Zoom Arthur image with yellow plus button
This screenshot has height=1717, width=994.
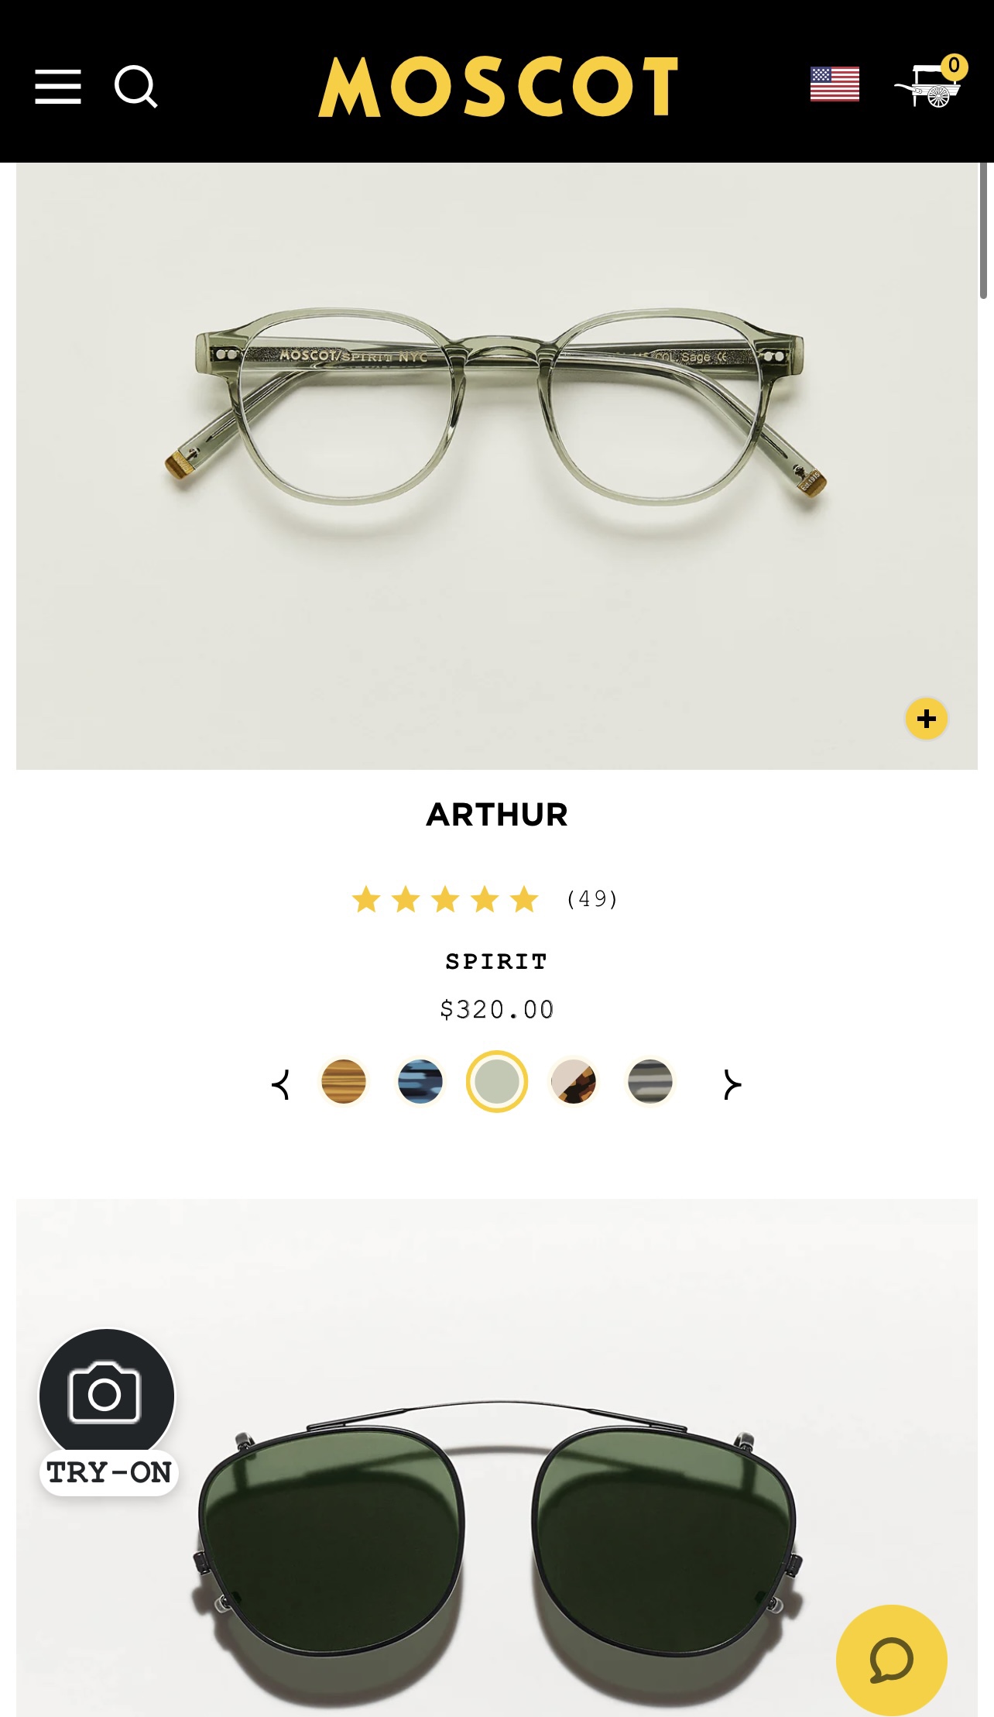click(927, 719)
